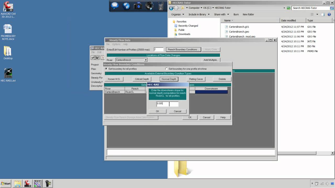Click the screen recorder taskbar icon
The image size is (335, 188).
point(48,184)
